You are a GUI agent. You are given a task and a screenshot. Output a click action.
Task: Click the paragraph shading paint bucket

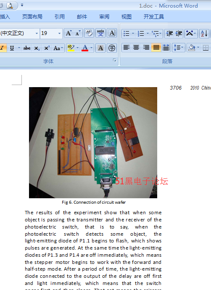pyautogui.click(x=192, y=48)
